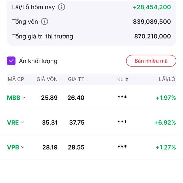Click the GIÁ VỐN column header
Image resolution: width=183 pixels, height=183 pixels.
[47, 79]
